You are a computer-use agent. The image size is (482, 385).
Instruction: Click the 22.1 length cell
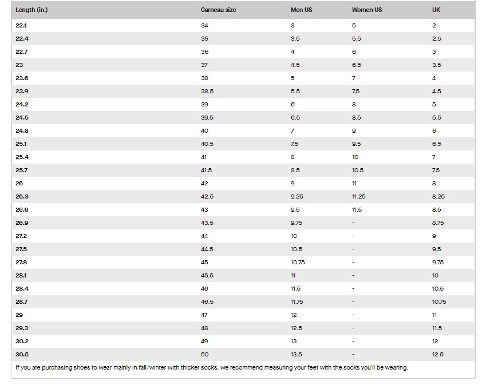click(21, 26)
